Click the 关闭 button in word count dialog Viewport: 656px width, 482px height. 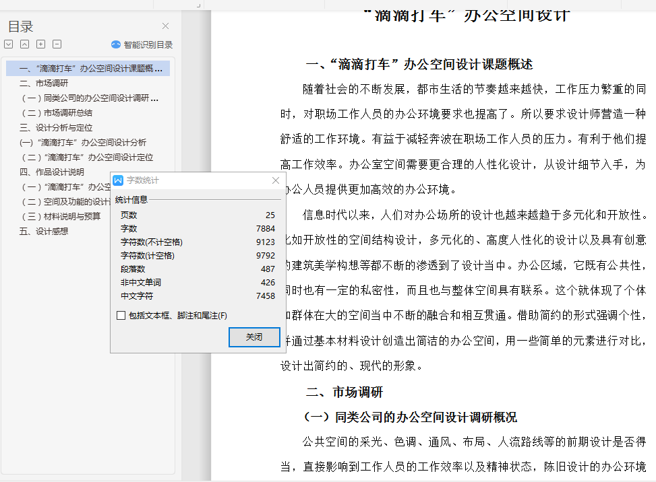tap(254, 337)
